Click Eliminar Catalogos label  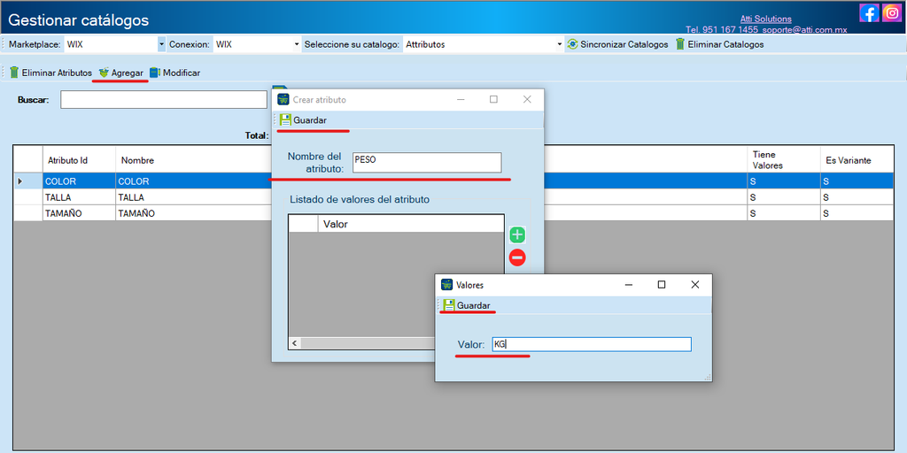(725, 44)
